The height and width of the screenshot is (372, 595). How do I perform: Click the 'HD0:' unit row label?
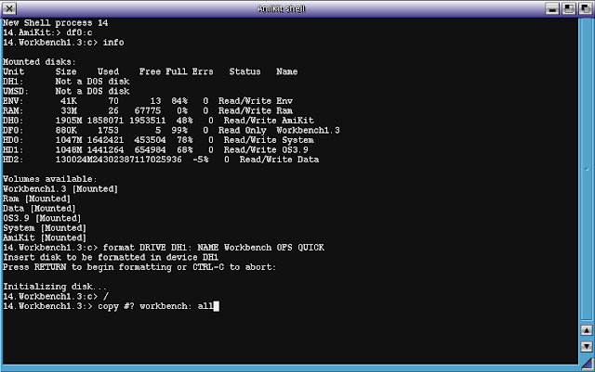pyautogui.click(x=13, y=140)
